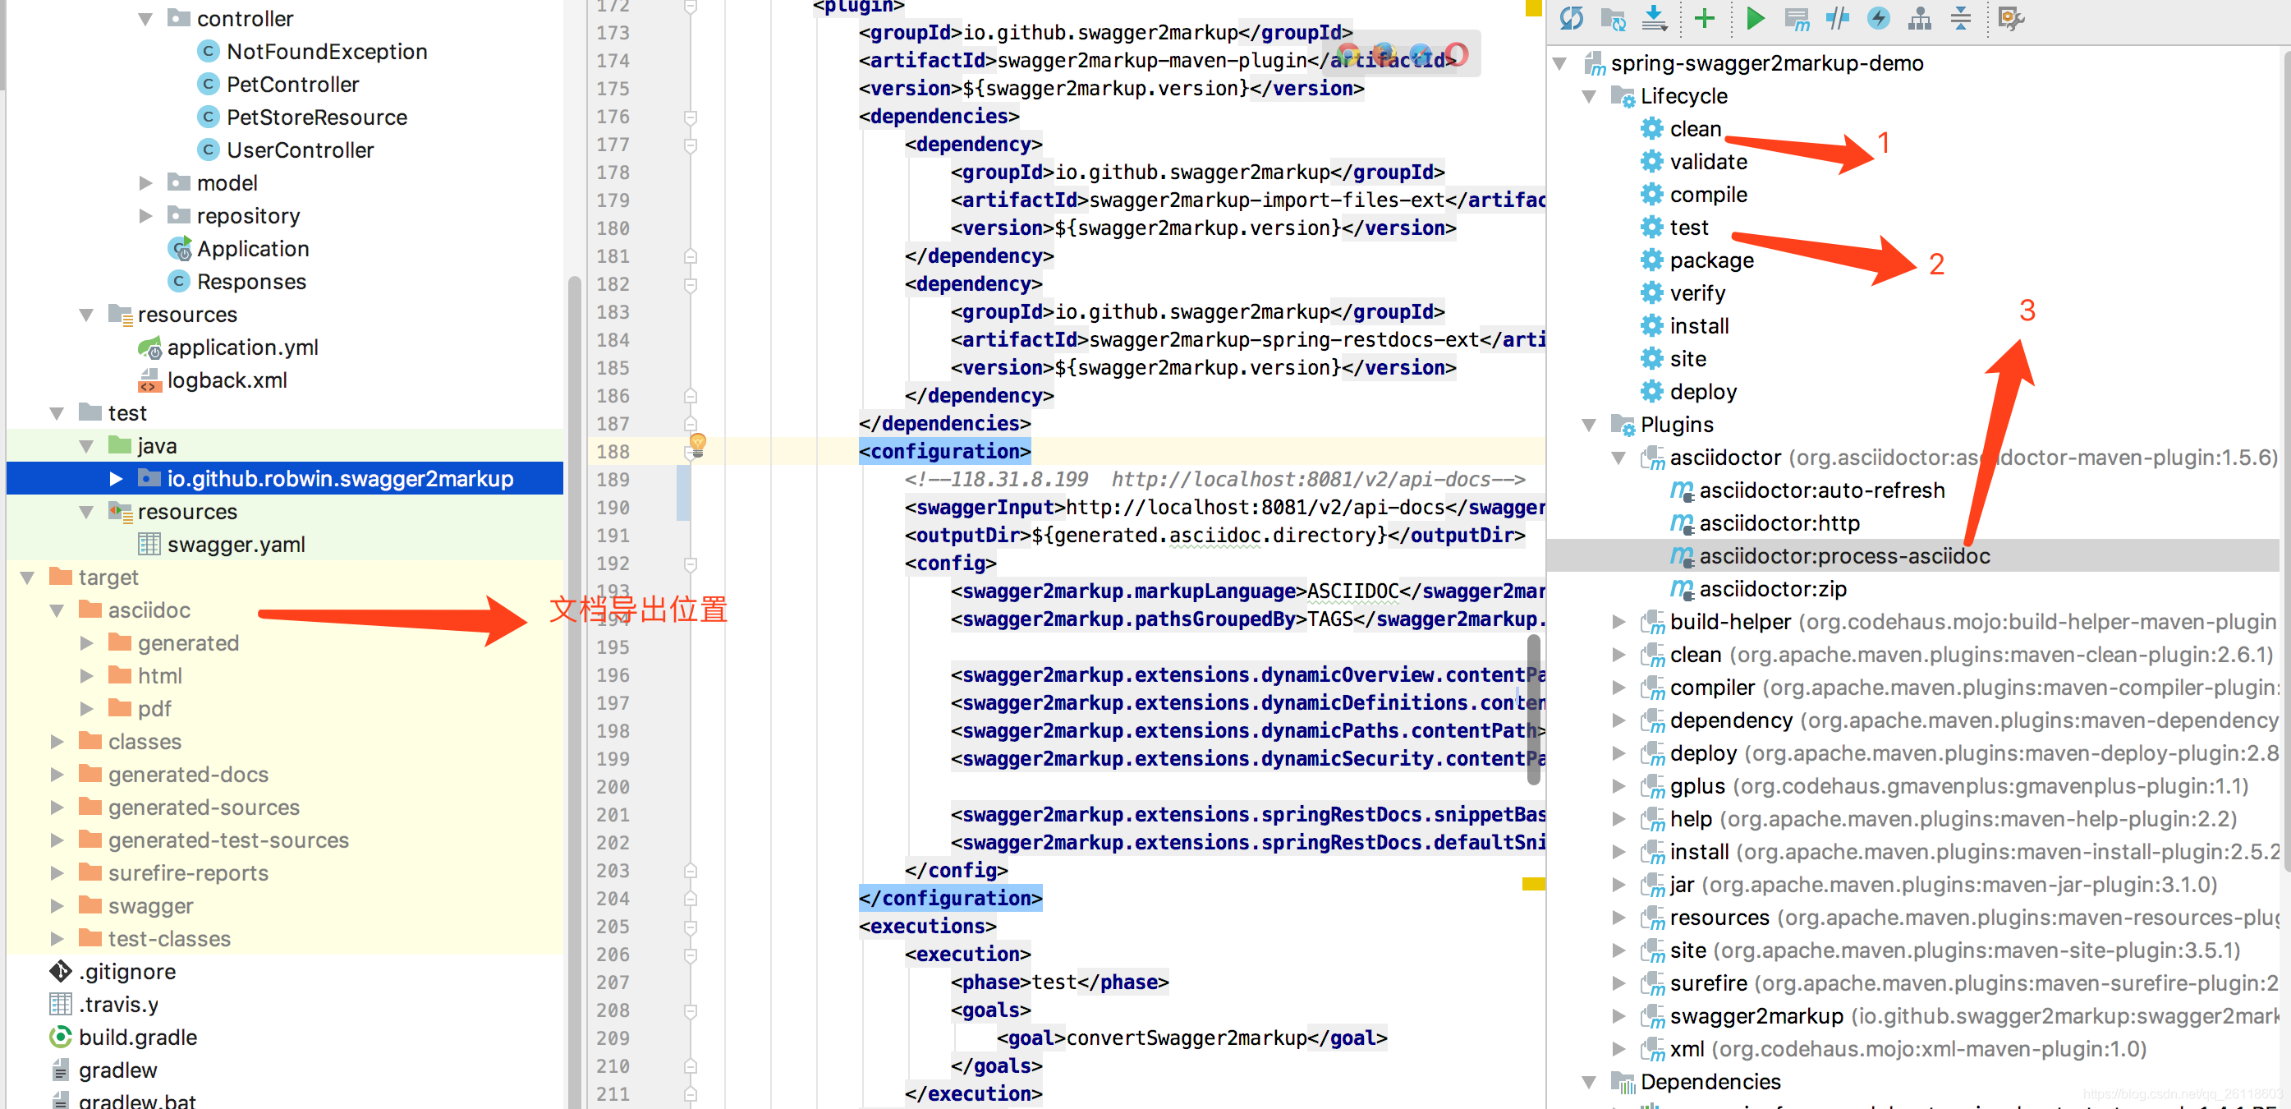This screenshot has width=2291, height=1109.
Task: Show Maven dependencies diagram icon
Action: tap(1920, 18)
